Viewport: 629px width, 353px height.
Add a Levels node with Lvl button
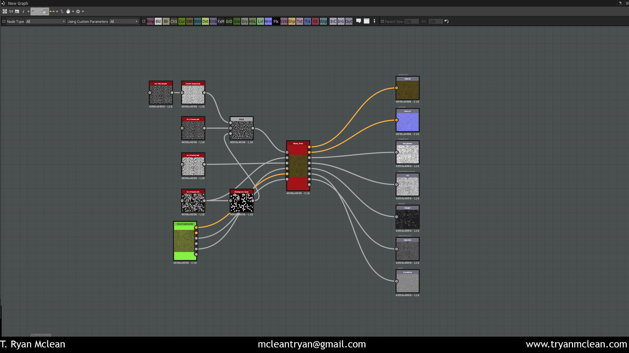pos(260,22)
